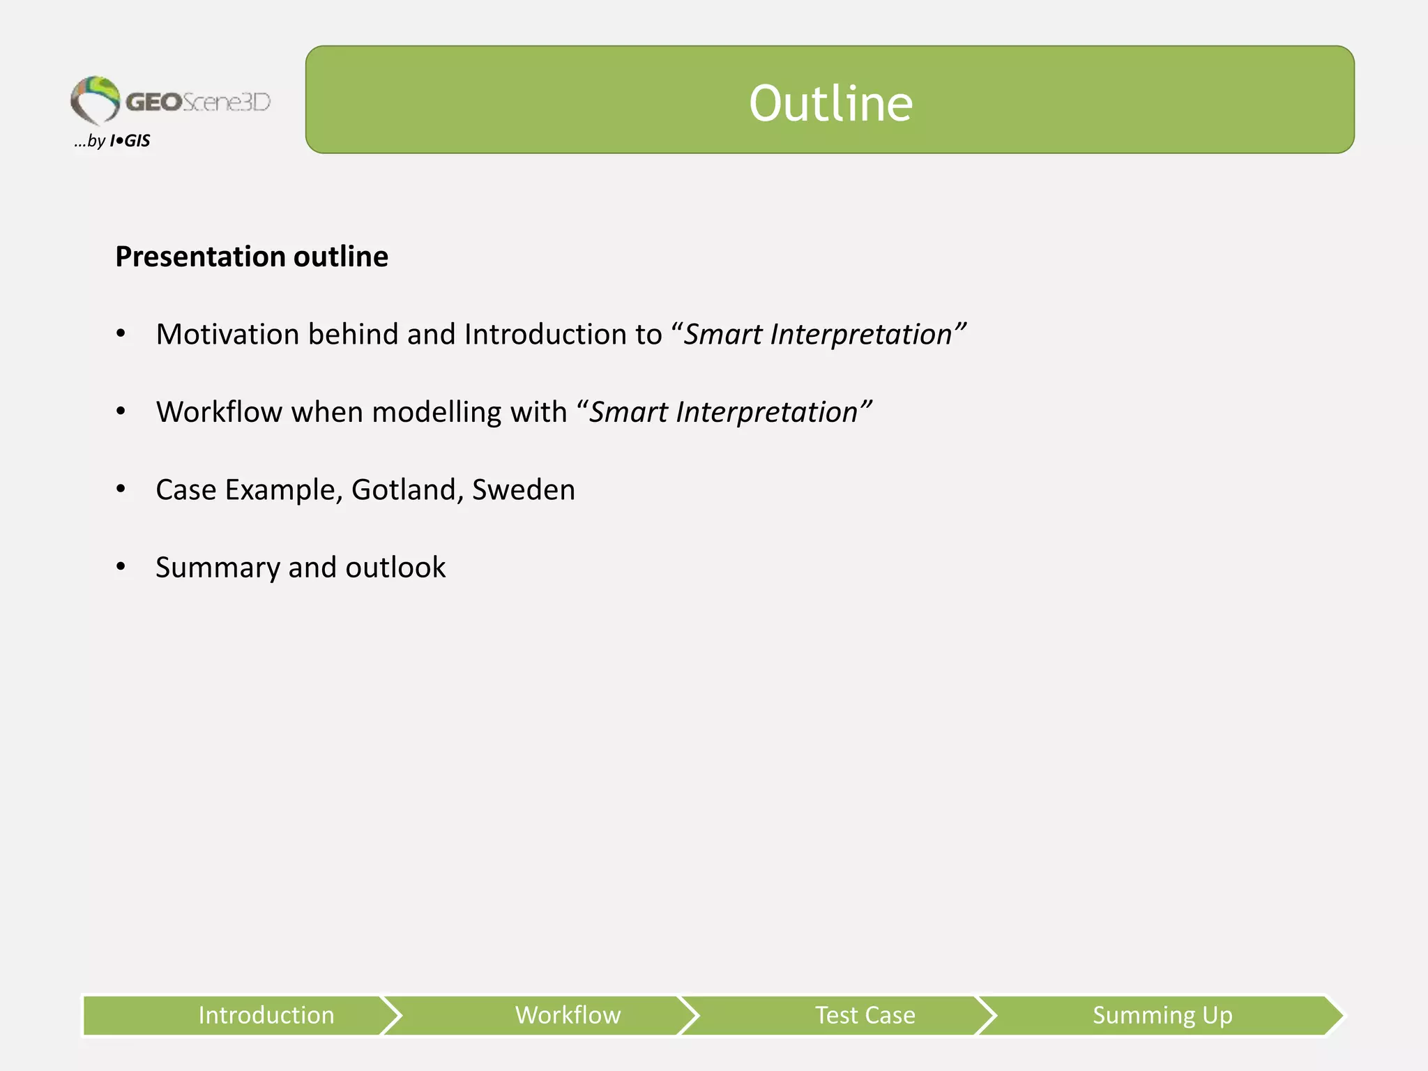Go to the Workflow section tab

click(568, 1015)
